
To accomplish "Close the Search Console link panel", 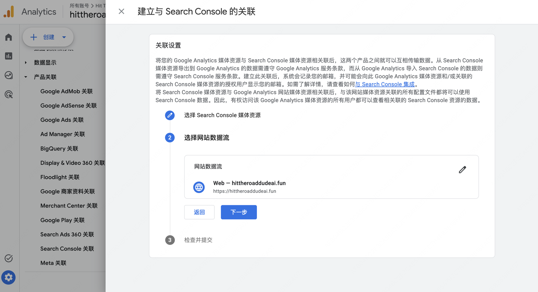I will (x=121, y=11).
